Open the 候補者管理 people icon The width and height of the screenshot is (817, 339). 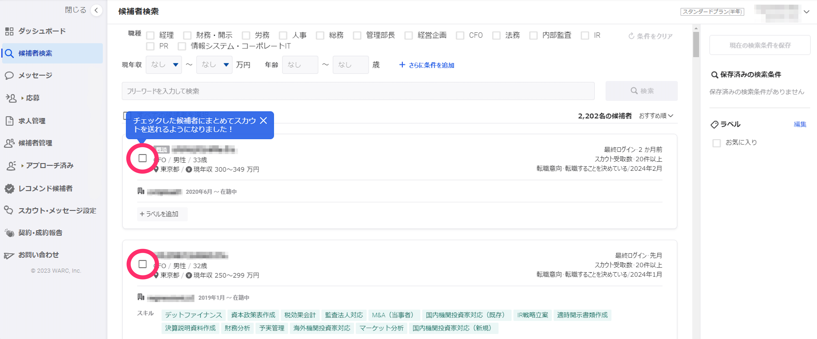point(10,143)
